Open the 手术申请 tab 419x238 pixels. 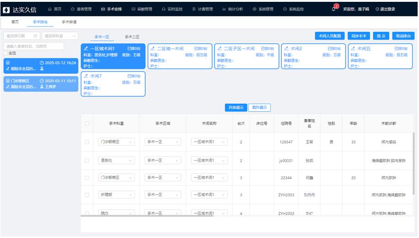point(69,22)
